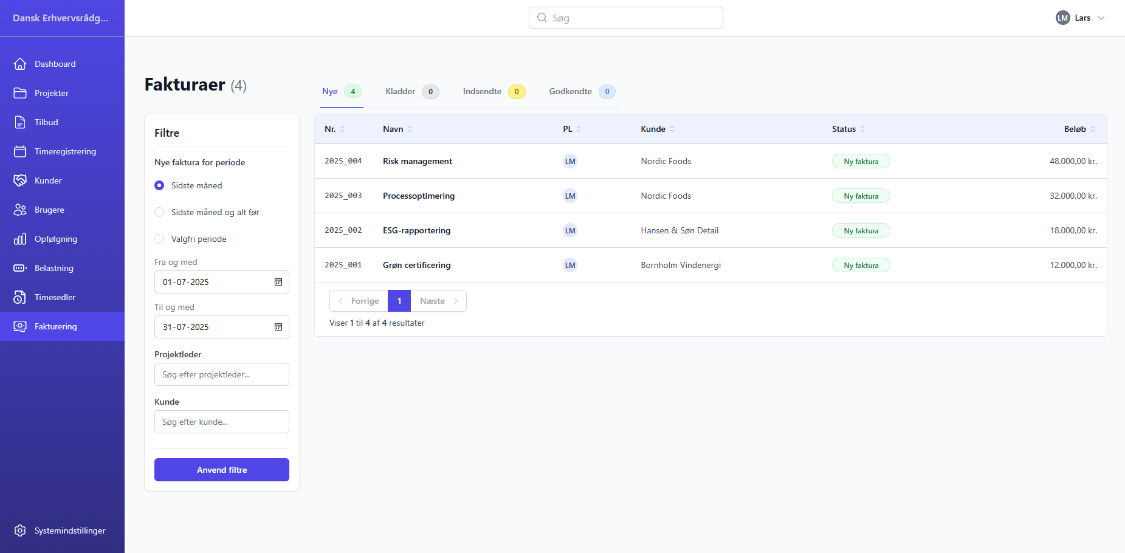The height and width of the screenshot is (553, 1125).
Task: Select Sidste måned og alt før
Action: pyautogui.click(x=159, y=212)
